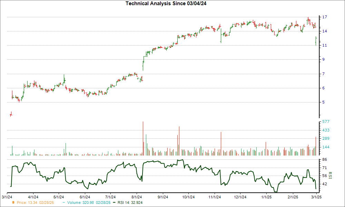This screenshot has width=345, height=207.
Task: Click the 5/1/24 date axis label
Action: (x=59, y=197)
